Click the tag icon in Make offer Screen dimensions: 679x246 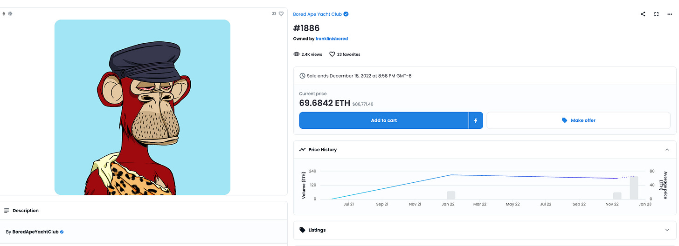(x=565, y=120)
